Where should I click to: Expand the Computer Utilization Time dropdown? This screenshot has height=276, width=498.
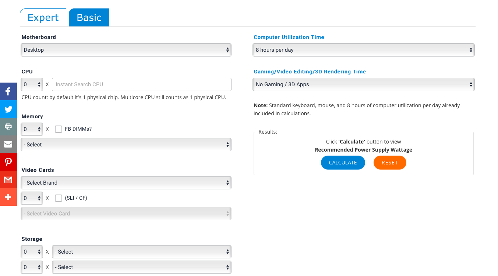coord(363,50)
